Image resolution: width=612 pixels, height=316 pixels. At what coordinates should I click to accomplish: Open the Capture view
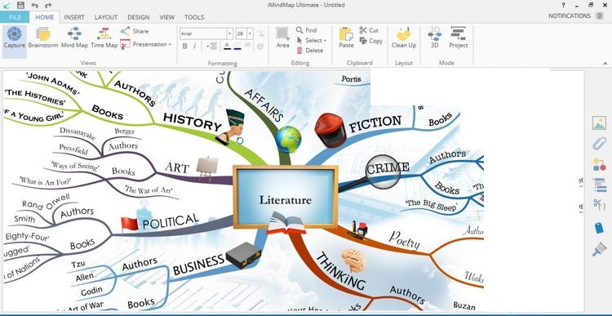coord(15,38)
